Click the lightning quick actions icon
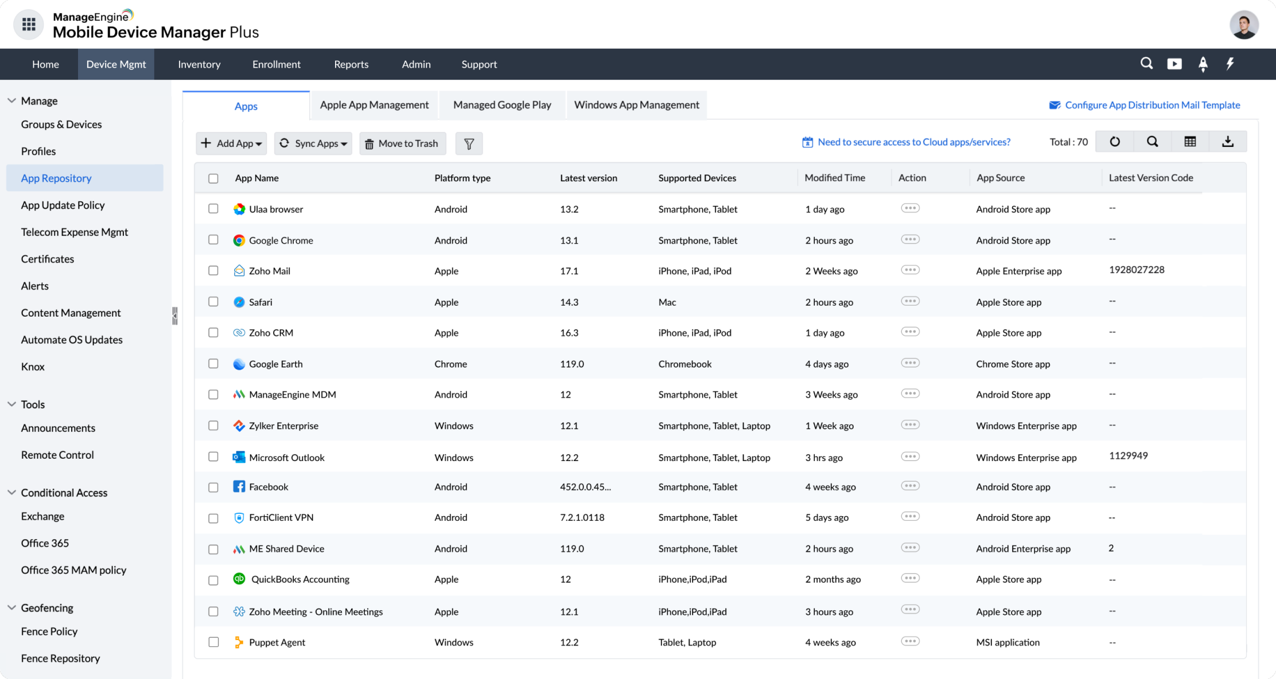Viewport: 1276px width, 679px height. click(x=1230, y=64)
